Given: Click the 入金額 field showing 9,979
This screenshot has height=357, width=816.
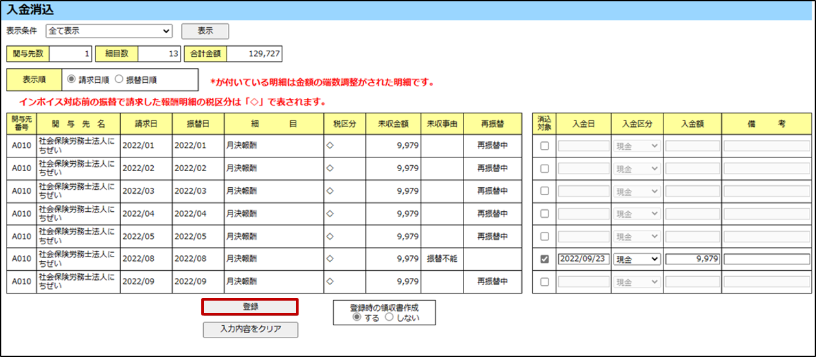Looking at the screenshot, I should (692, 259).
